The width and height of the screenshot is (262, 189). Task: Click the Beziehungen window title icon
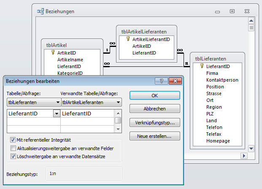click(41, 11)
